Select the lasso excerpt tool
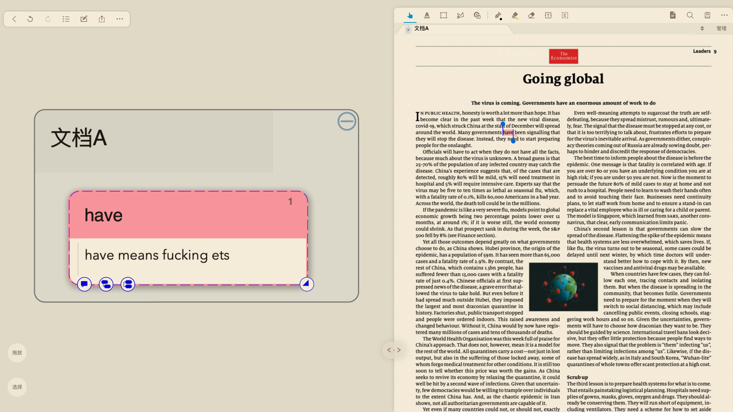Screen dimensions: 733x412 coord(460,16)
